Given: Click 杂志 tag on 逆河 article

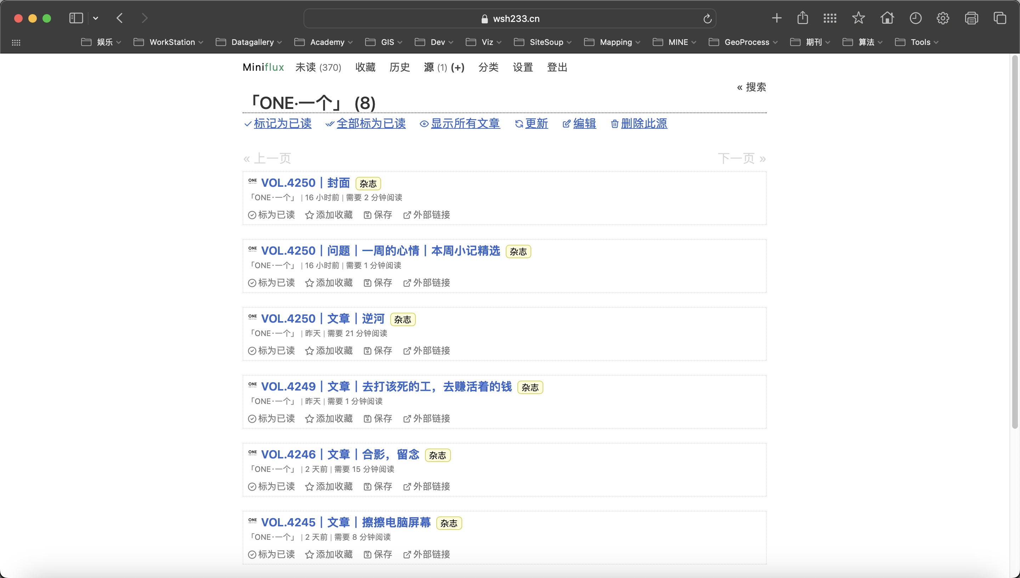Looking at the screenshot, I should click(x=403, y=319).
